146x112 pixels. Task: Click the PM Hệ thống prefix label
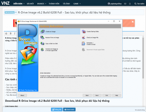(10, 13)
